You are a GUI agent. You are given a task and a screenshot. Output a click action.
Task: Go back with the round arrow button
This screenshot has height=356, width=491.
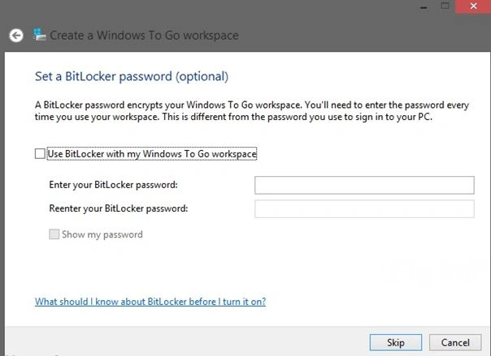click(x=16, y=36)
